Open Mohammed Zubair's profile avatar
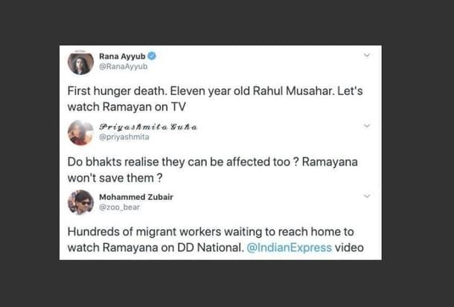 [x=80, y=203]
